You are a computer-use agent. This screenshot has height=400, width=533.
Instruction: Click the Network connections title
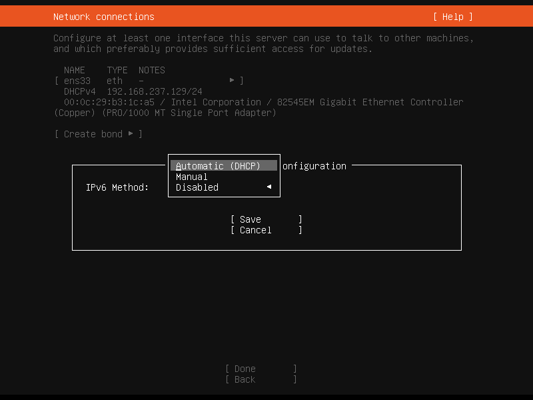point(104,17)
